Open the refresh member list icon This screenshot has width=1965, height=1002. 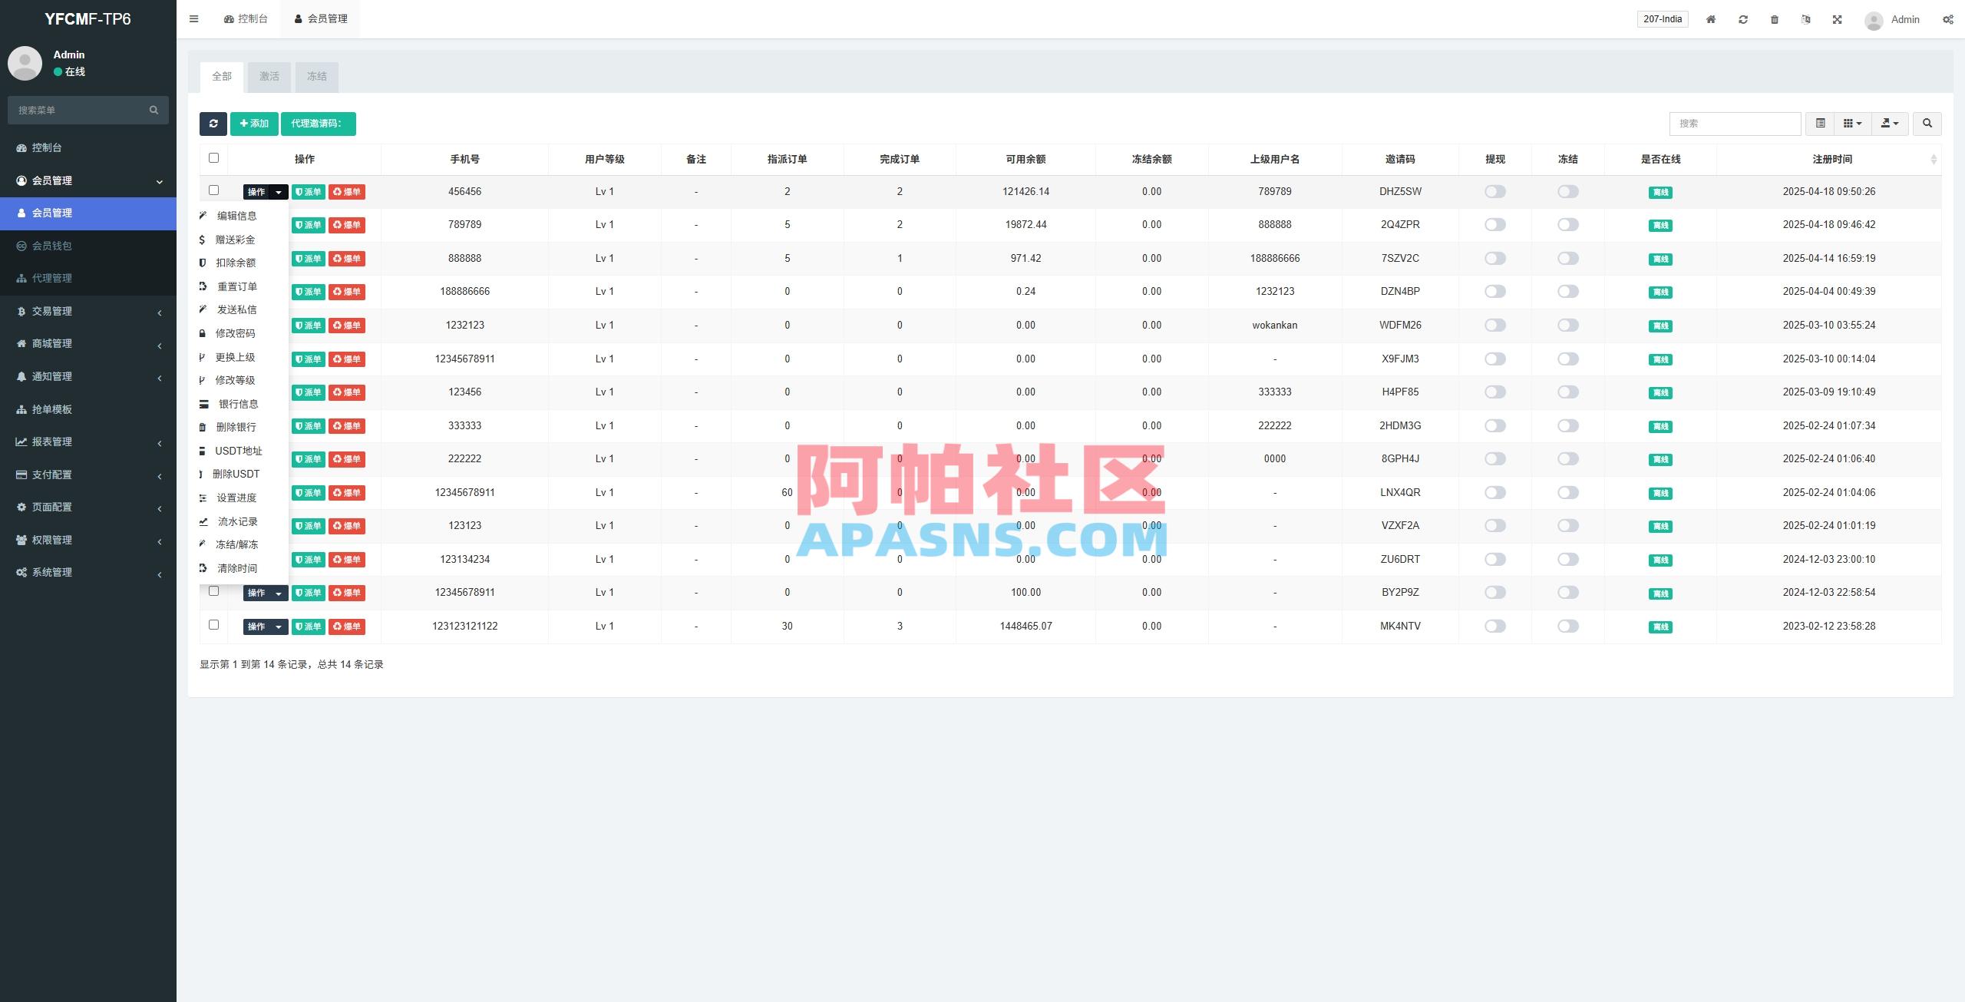[x=214, y=124]
